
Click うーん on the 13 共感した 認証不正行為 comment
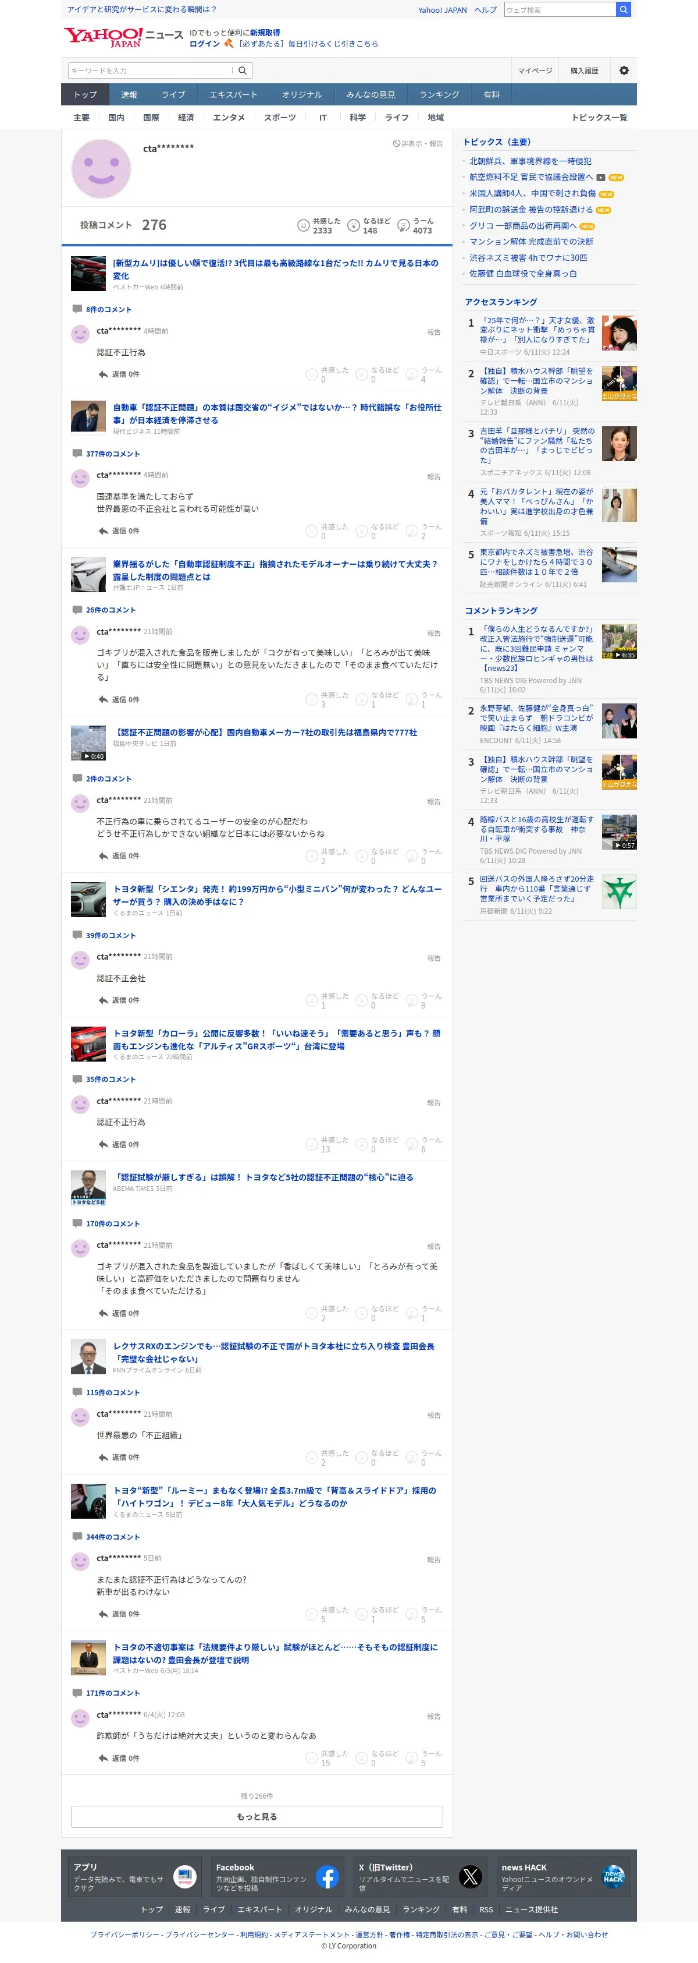424,1145
